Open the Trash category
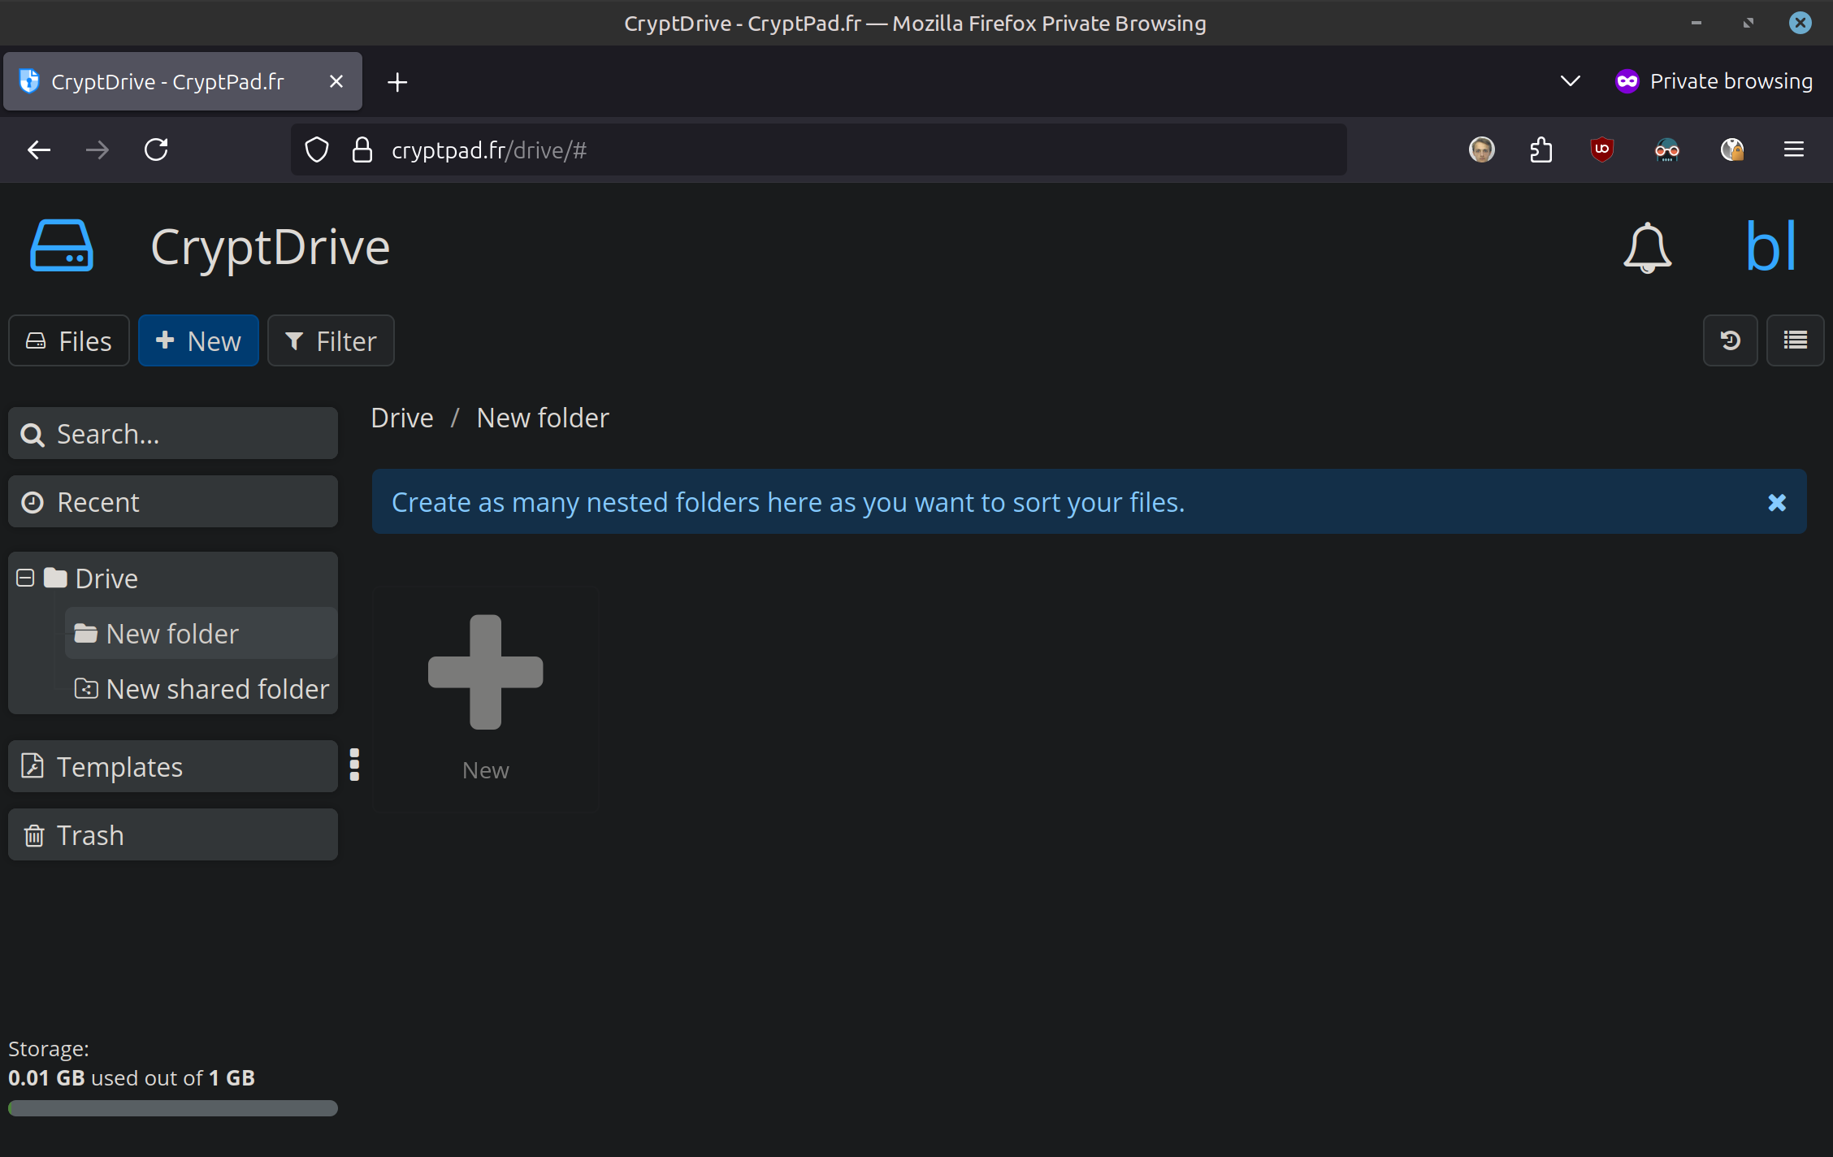Screen dimensions: 1833x1157 click(x=172, y=834)
